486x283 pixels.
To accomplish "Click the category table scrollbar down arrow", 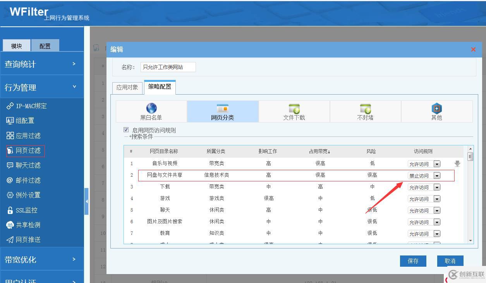I will [x=471, y=241].
